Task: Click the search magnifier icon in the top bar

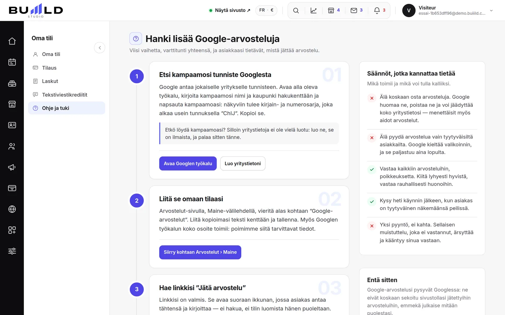Action: coord(296,10)
